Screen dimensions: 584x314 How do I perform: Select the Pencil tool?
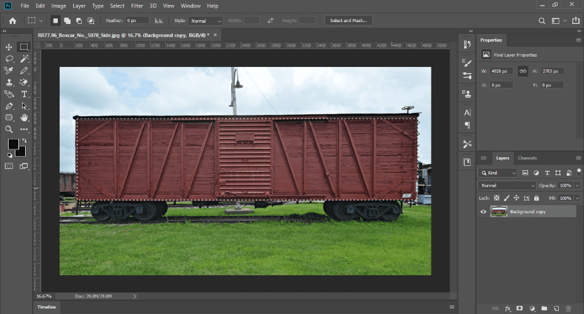(24, 71)
